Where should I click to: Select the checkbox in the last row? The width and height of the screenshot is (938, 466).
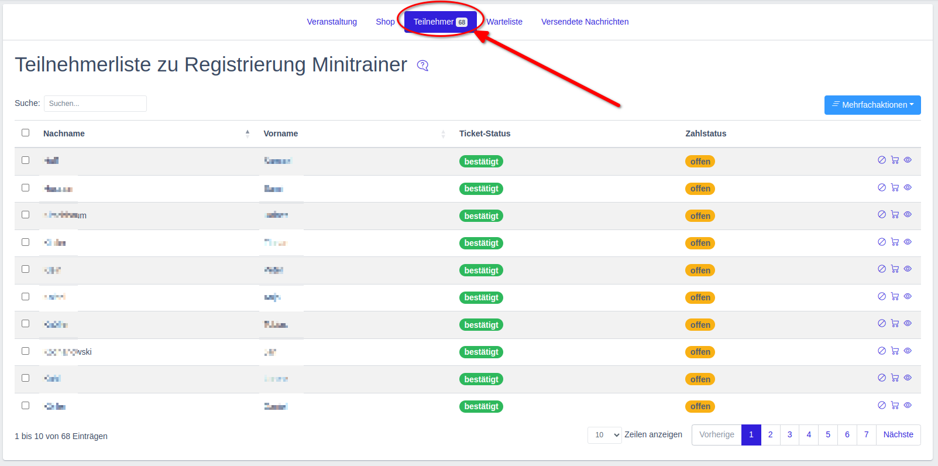(26, 405)
